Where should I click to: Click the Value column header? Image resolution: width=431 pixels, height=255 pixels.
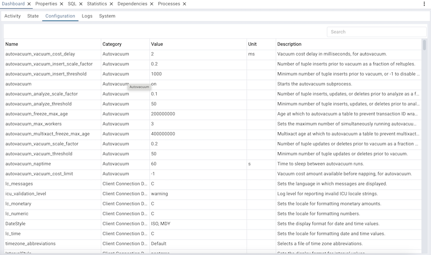pyautogui.click(x=157, y=44)
